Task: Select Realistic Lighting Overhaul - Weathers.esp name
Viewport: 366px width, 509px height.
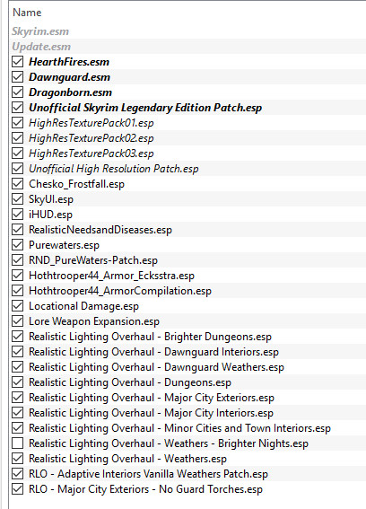Action: [x=128, y=459]
